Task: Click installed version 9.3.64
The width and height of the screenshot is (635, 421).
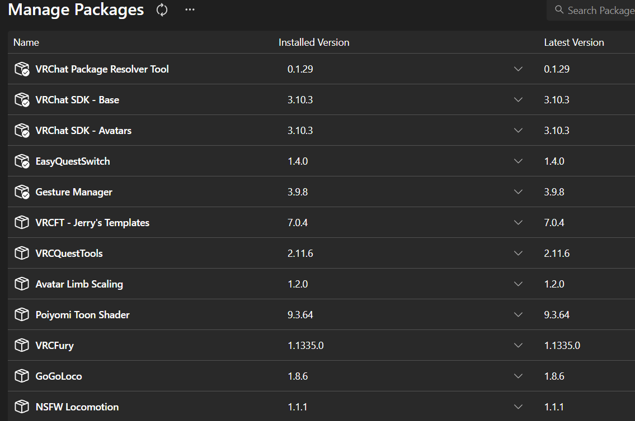Action: click(300, 315)
